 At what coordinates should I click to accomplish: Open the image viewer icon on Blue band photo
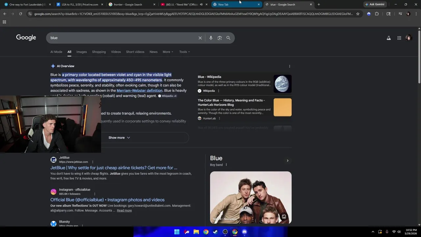coord(284,217)
